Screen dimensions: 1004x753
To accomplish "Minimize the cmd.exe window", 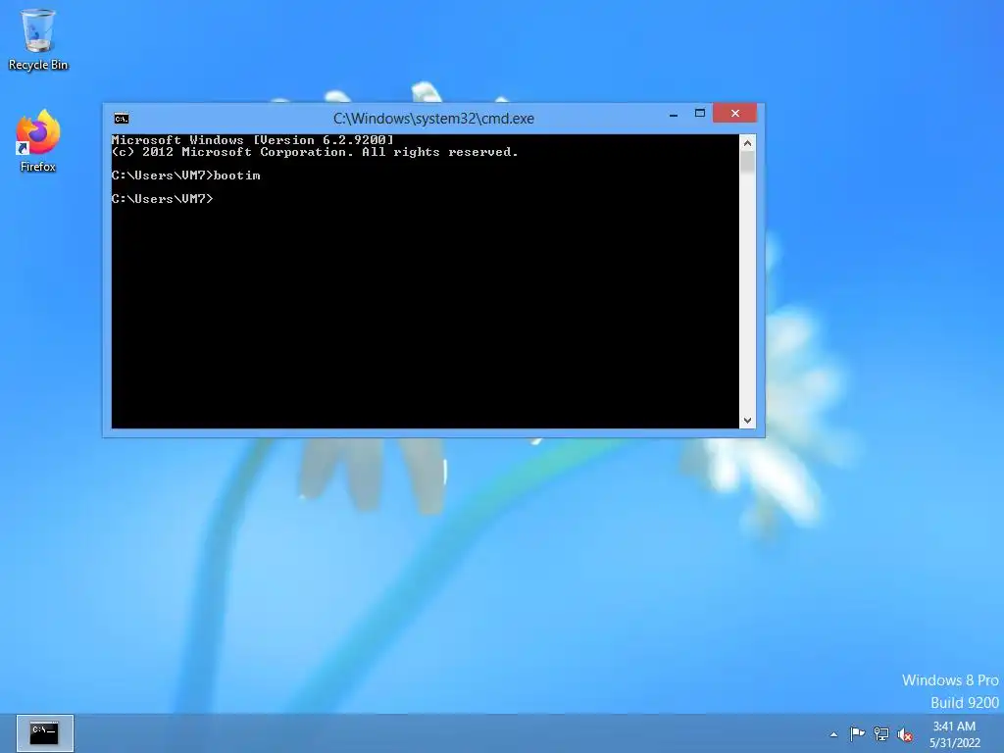I will (674, 114).
